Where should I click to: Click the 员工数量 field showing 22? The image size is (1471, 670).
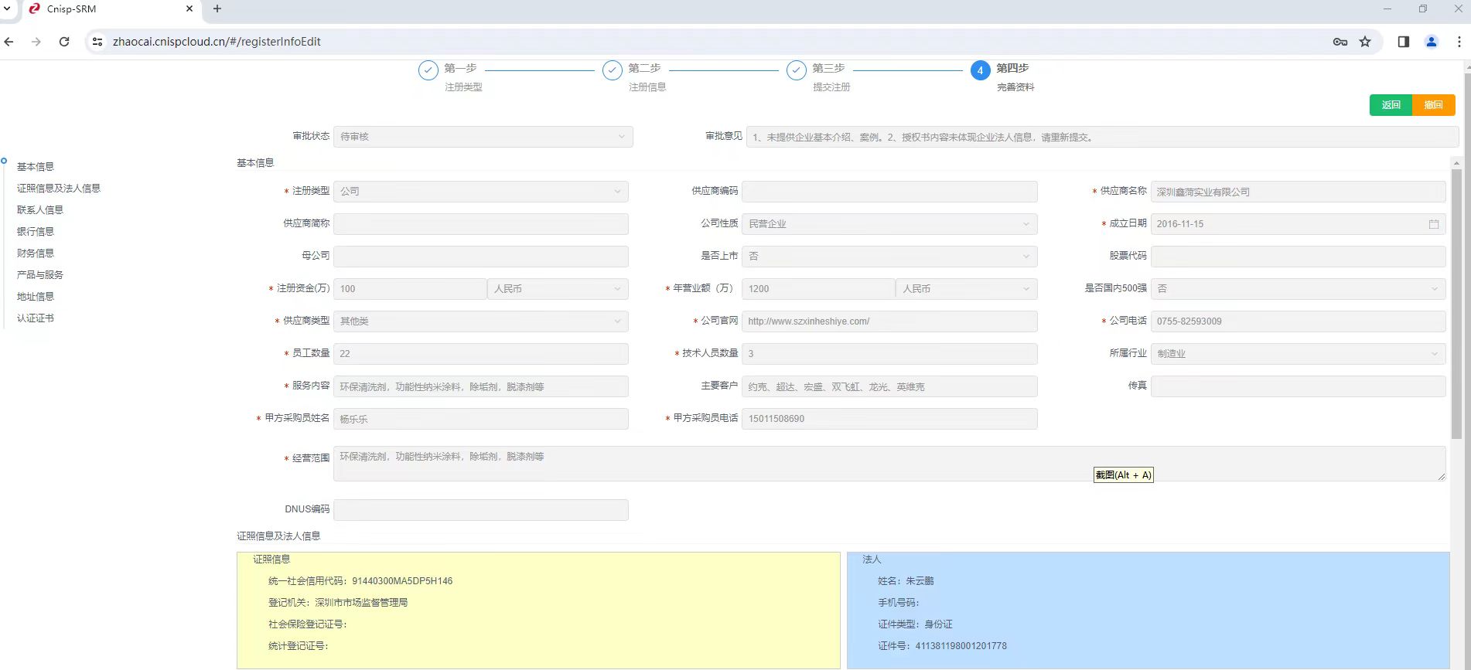481,354
